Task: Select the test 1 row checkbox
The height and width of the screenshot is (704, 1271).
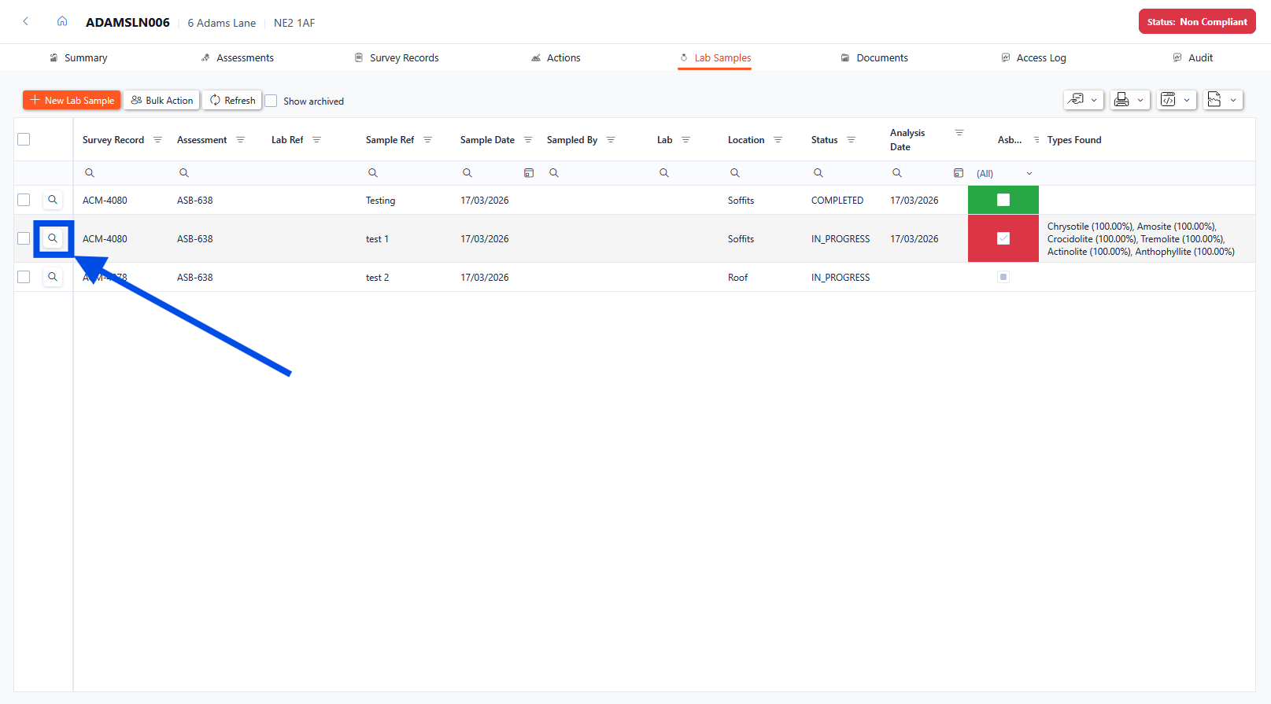Action: click(x=24, y=238)
